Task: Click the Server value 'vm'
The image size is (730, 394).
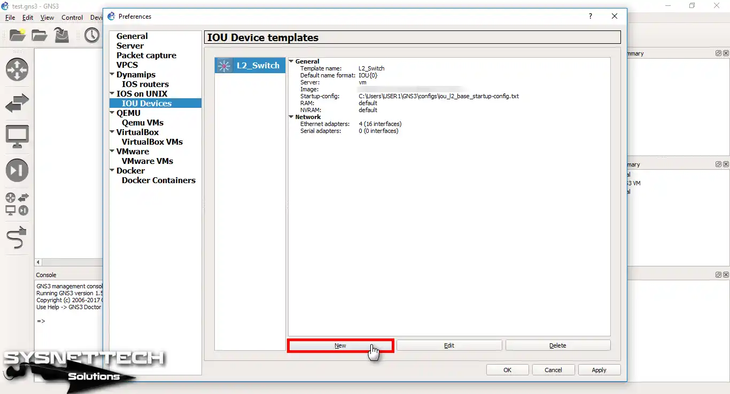Action: pyautogui.click(x=362, y=83)
